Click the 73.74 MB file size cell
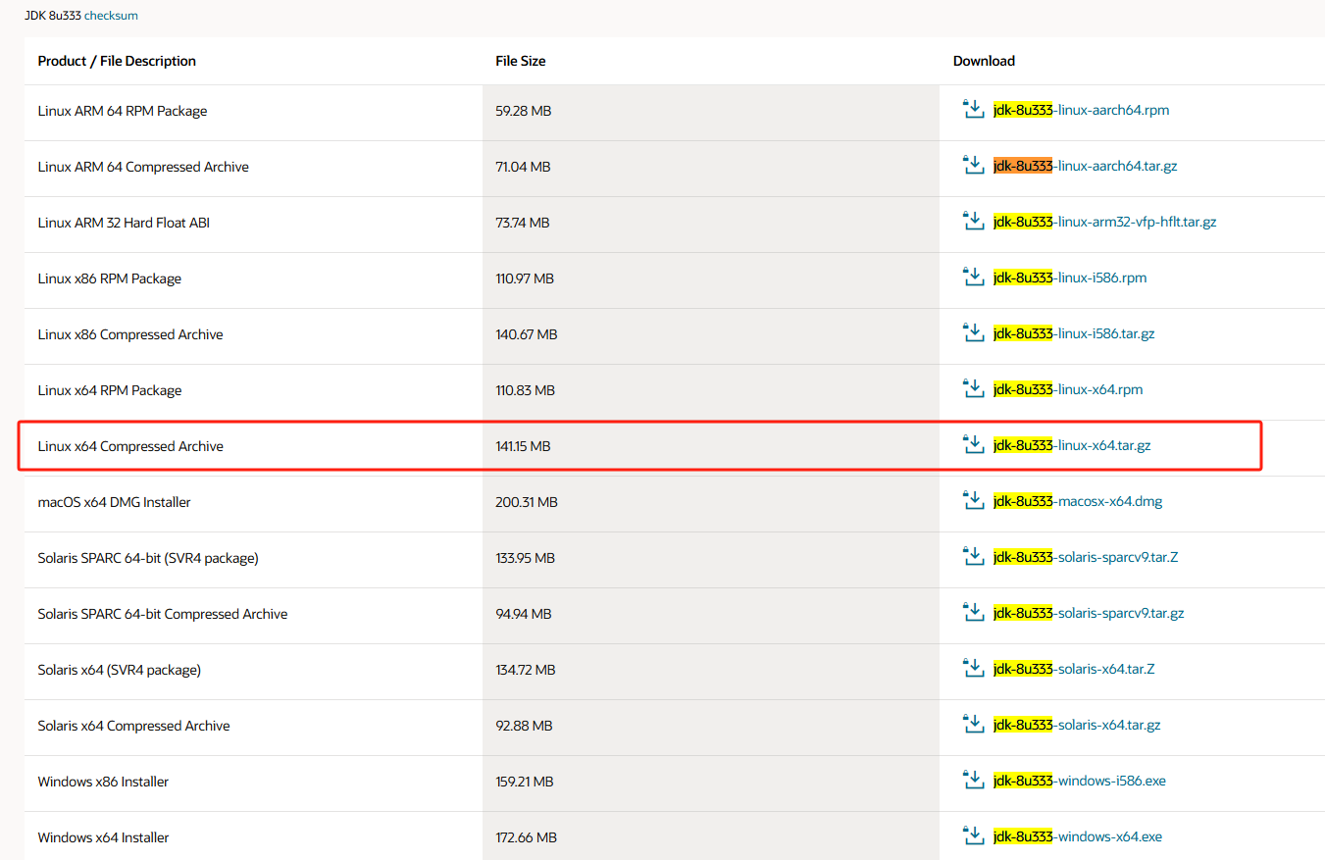 711,224
